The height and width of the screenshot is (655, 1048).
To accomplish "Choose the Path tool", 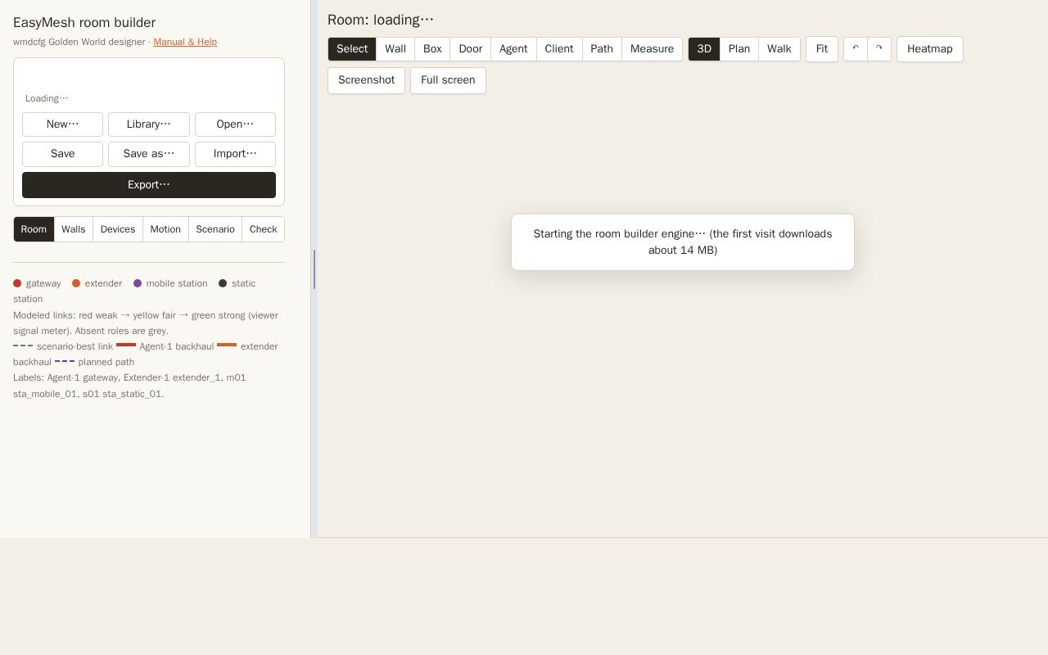I will pos(602,49).
